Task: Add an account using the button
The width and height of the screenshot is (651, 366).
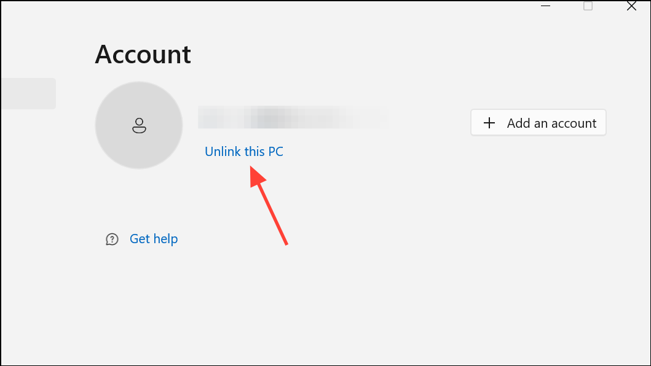Action: [x=538, y=122]
